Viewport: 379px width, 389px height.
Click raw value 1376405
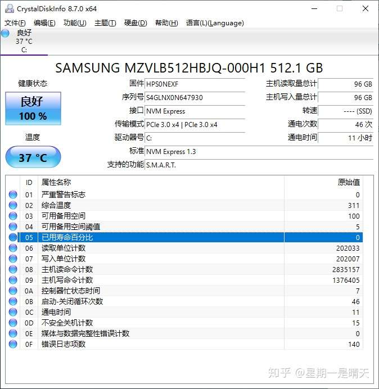pos(346,280)
